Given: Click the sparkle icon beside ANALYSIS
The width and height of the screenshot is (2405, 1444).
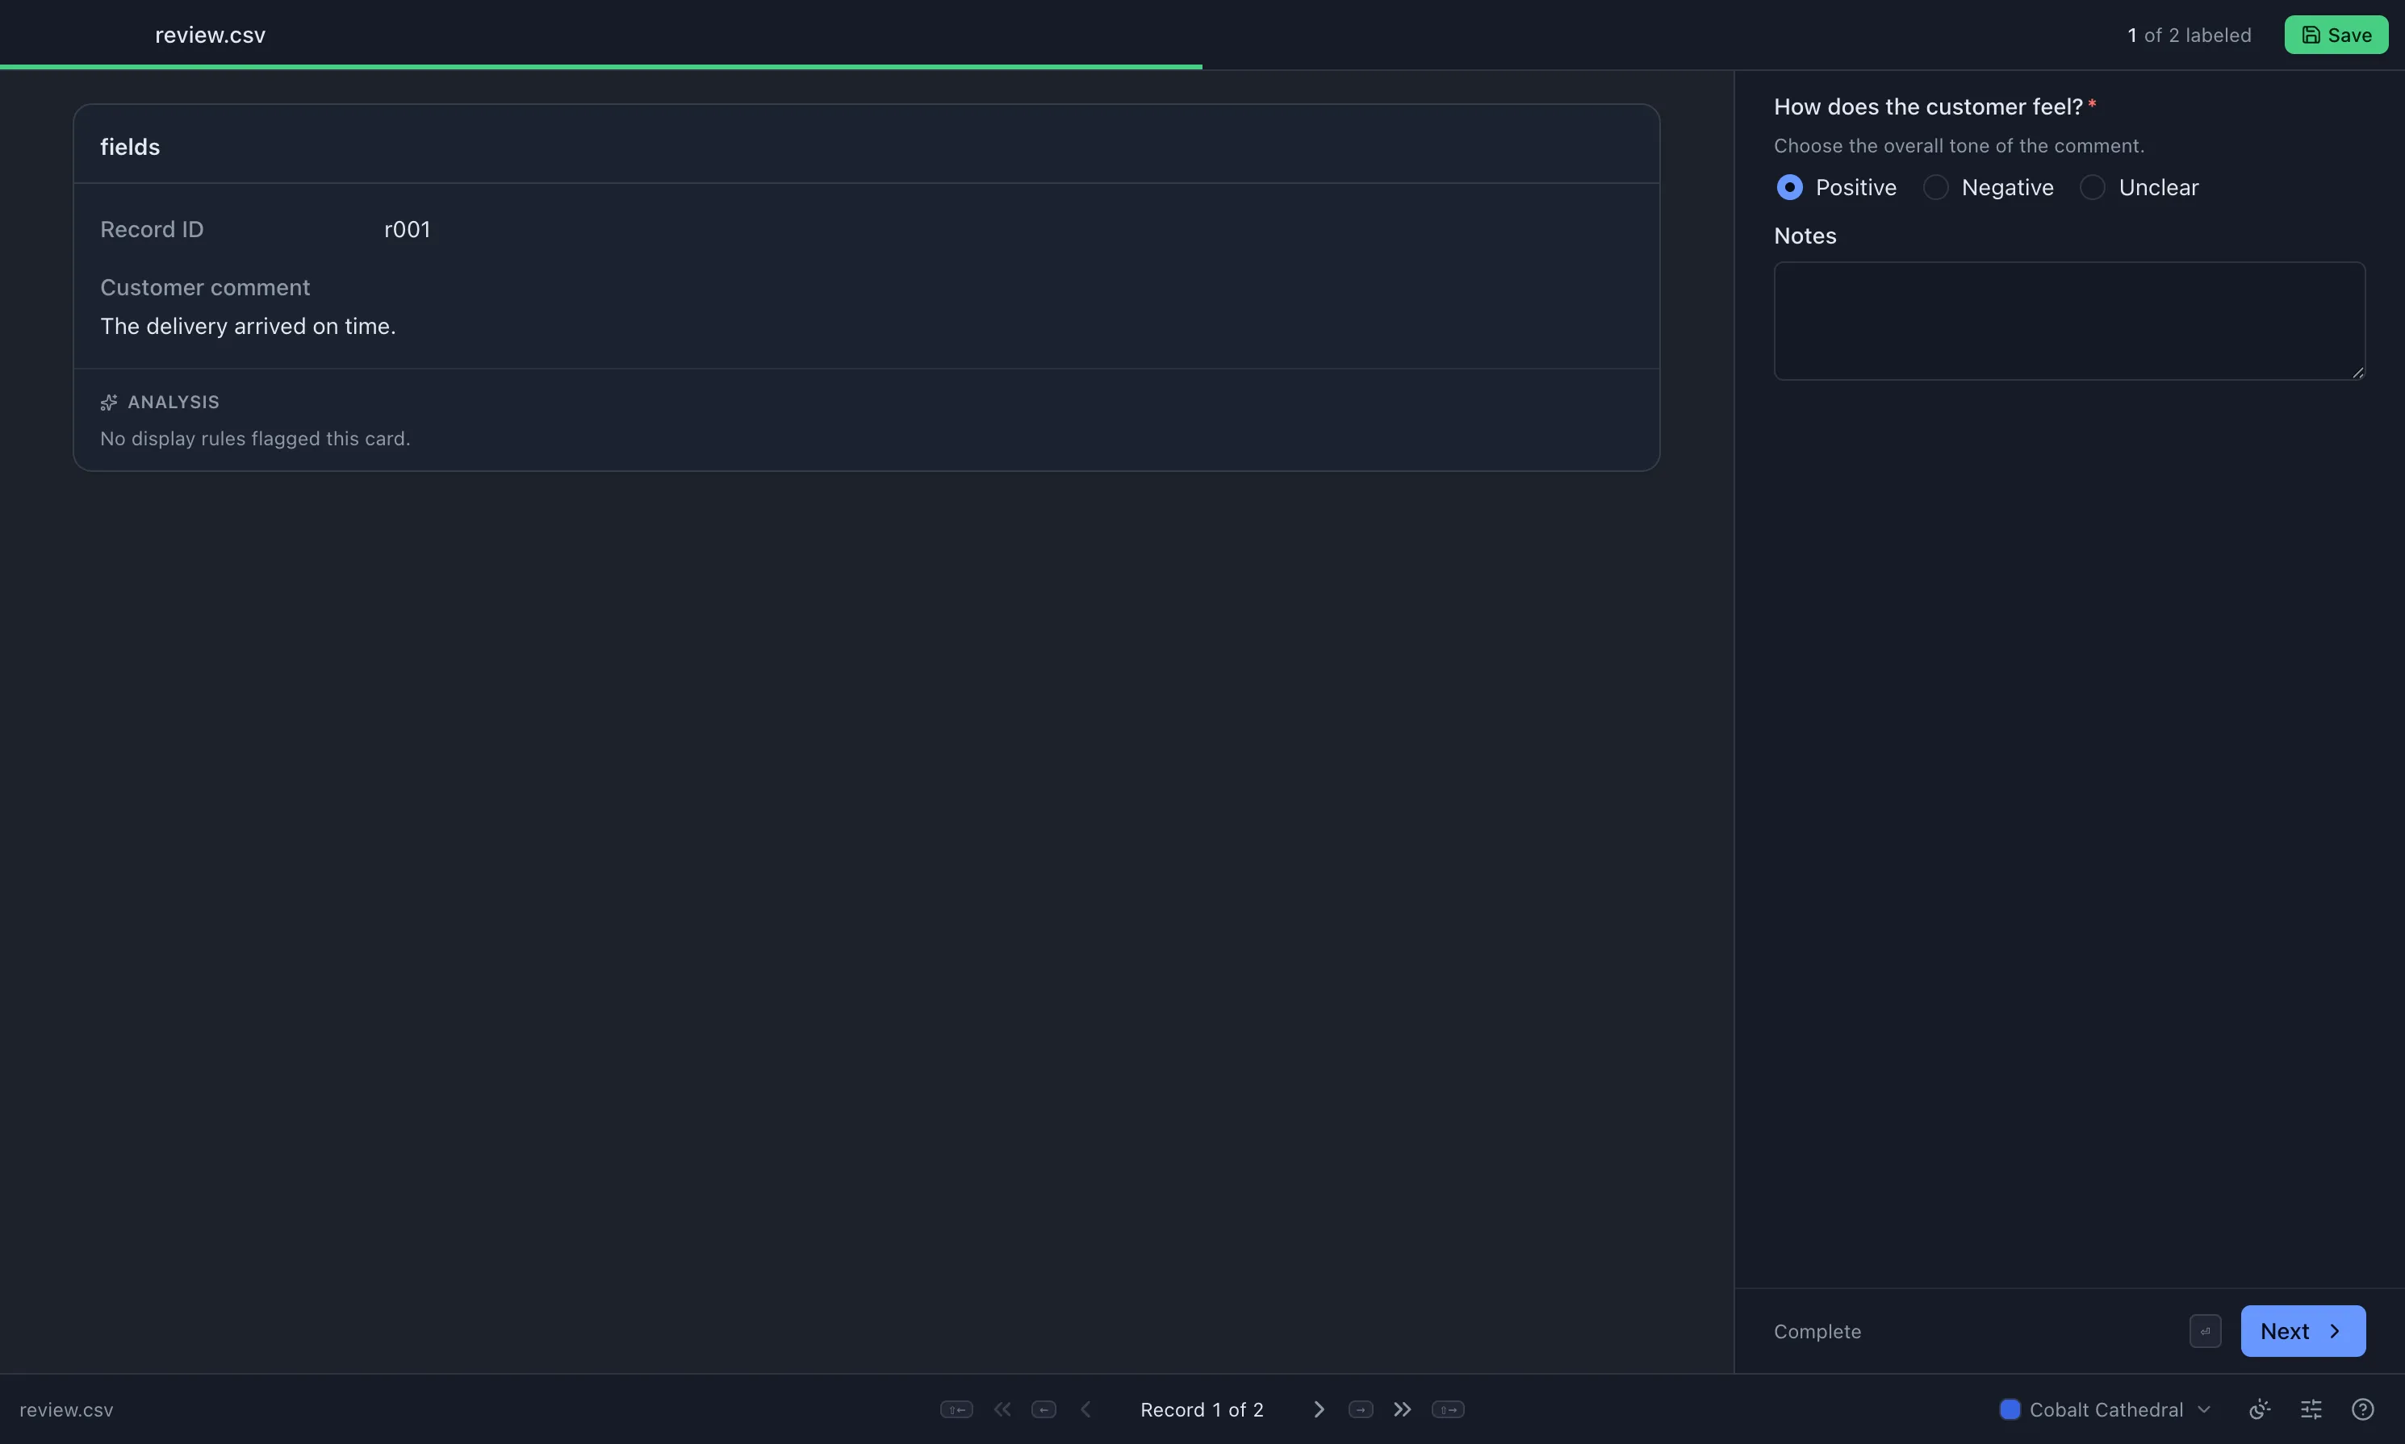Looking at the screenshot, I should 109,402.
